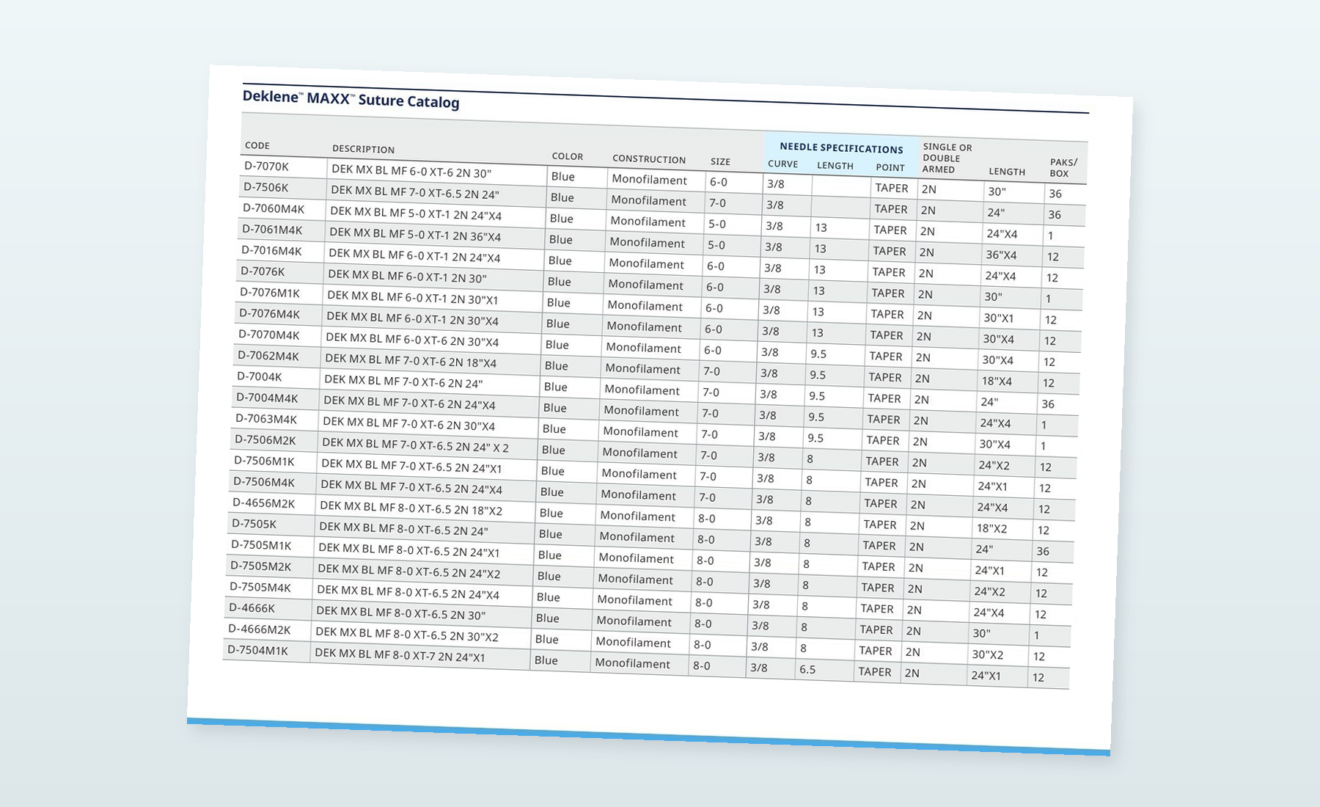Click the CODE column header

(257, 145)
